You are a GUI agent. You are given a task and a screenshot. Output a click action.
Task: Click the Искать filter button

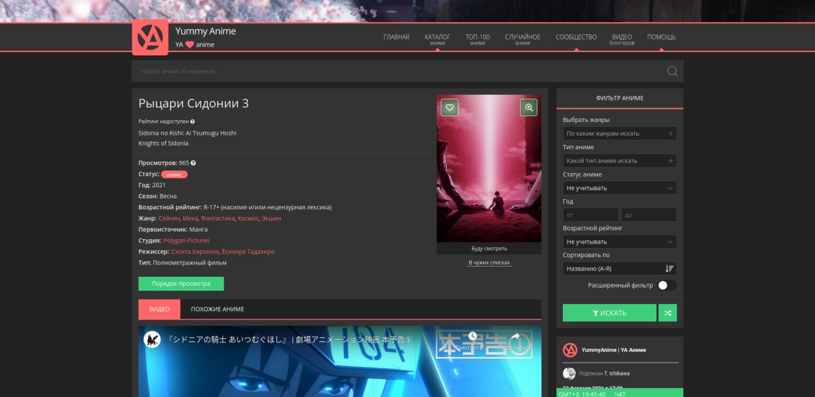point(609,313)
